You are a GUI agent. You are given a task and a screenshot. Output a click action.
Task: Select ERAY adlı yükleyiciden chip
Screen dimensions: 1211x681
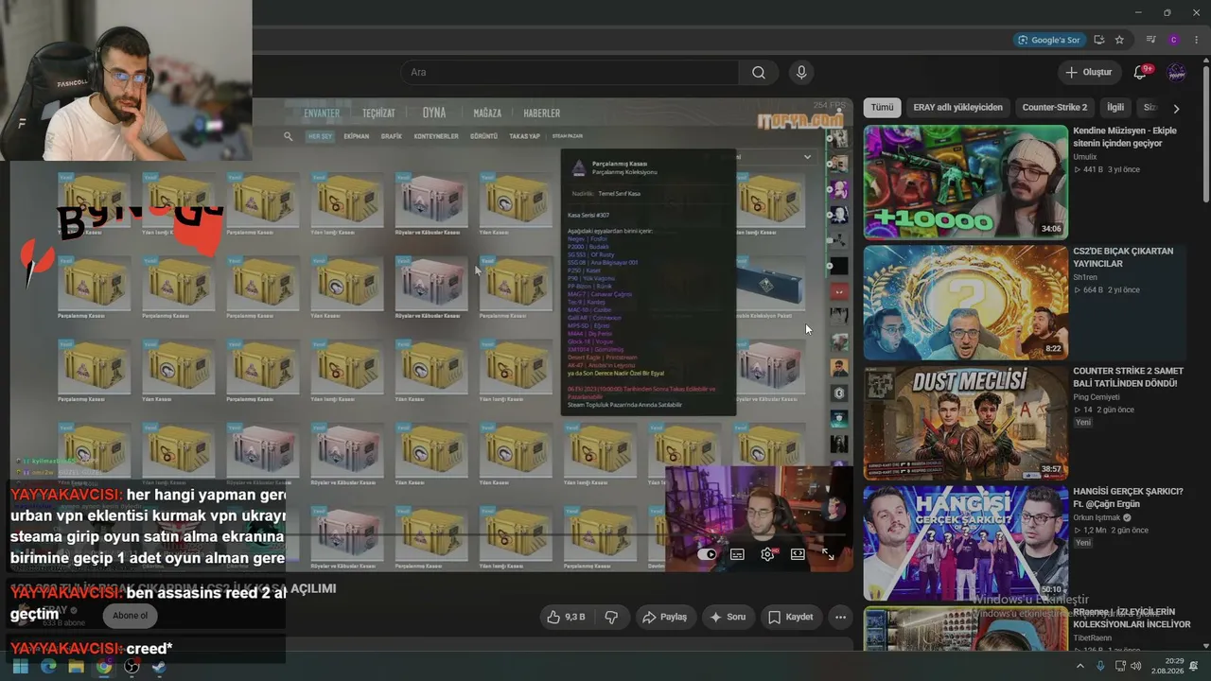click(957, 108)
